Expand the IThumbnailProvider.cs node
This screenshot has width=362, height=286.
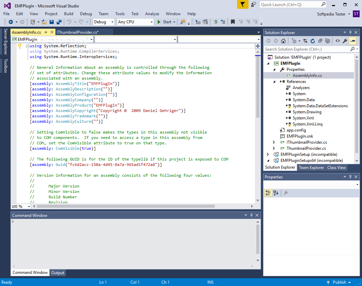[x=274, y=142]
